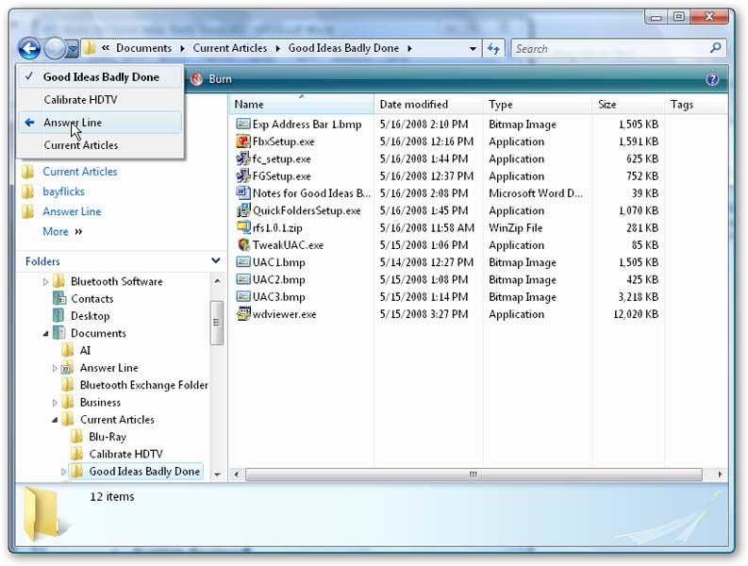Select FbxSetup.exe file icon

[x=243, y=141]
